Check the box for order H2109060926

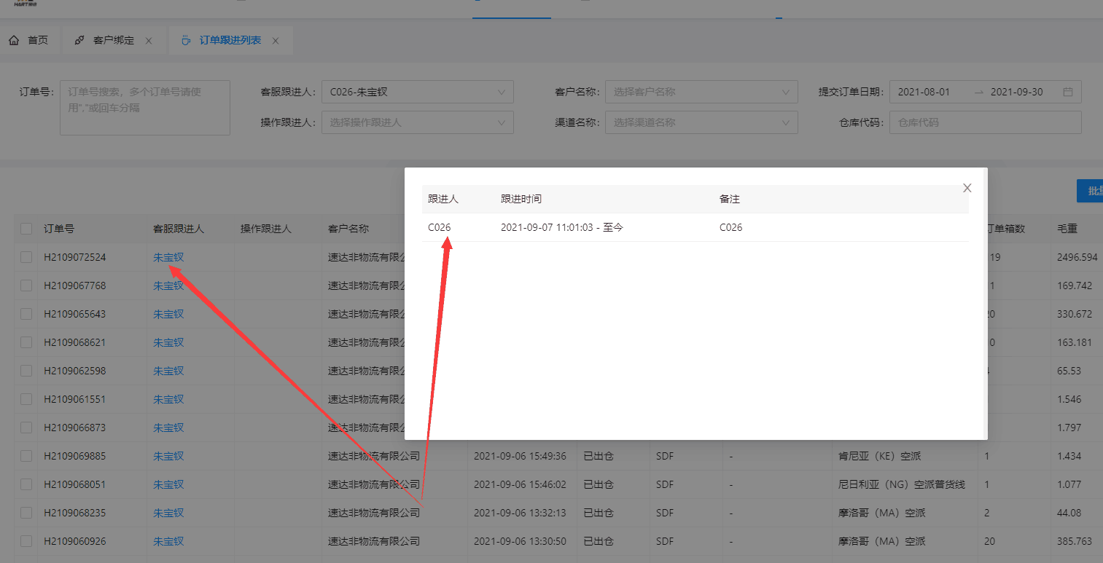point(26,541)
